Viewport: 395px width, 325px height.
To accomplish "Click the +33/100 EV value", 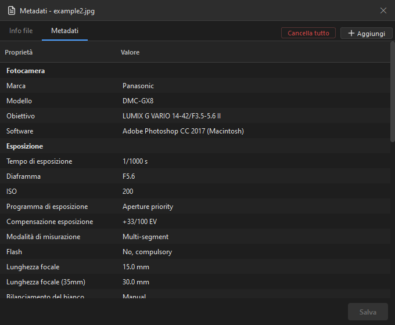I will (x=140, y=222).
